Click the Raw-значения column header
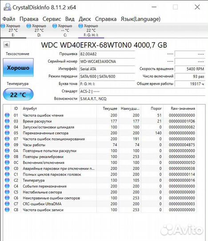208x241 pixels. point(180,108)
